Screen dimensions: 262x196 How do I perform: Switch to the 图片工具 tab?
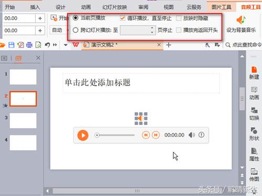[221, 7]
